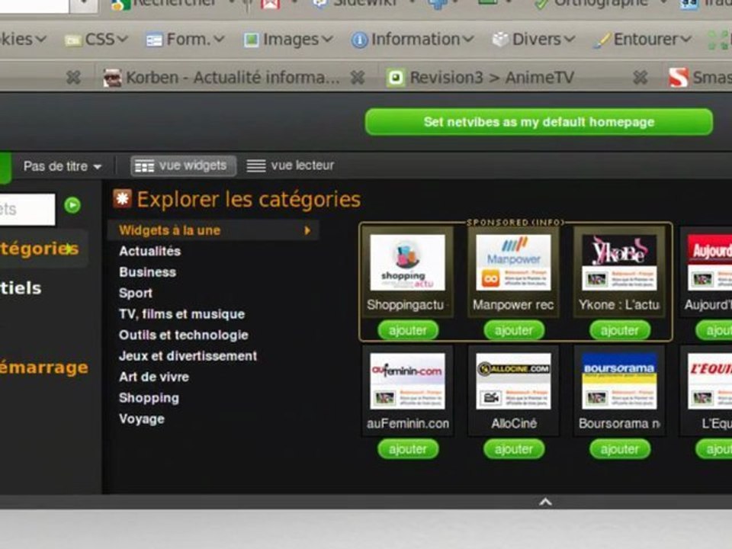Click the Divers toolbar cube icon
The height and width of the screenshot is (549, 732).
pos(500,40)
